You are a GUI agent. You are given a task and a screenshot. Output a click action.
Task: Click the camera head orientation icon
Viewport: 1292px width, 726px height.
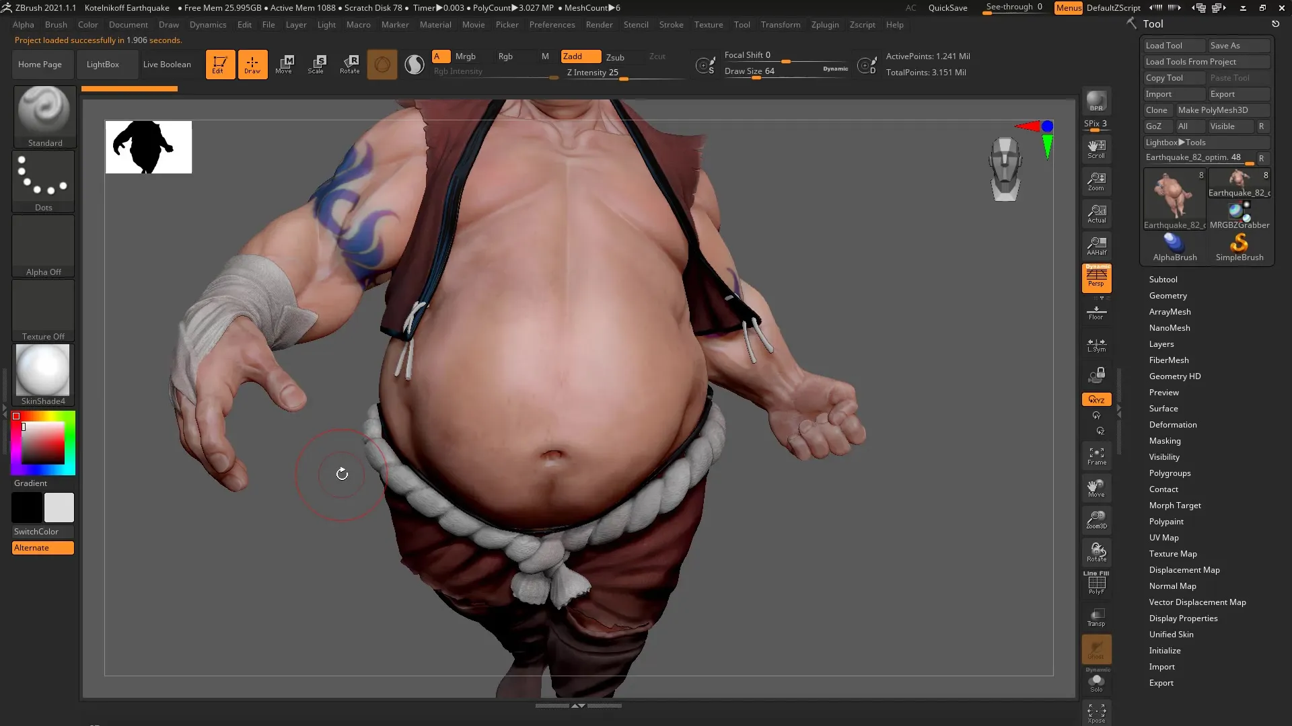click(1005, 169)
